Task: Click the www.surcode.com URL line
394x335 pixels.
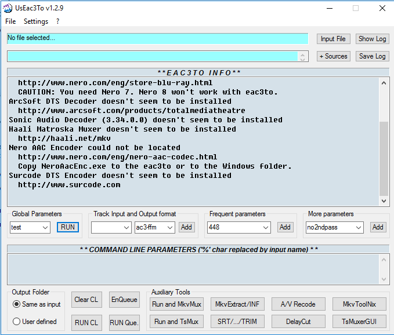Action: tap(69, 185)
